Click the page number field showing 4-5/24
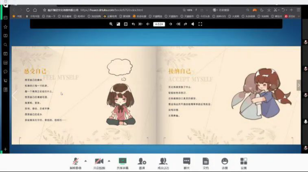308x172 pixels. point(159,24)
